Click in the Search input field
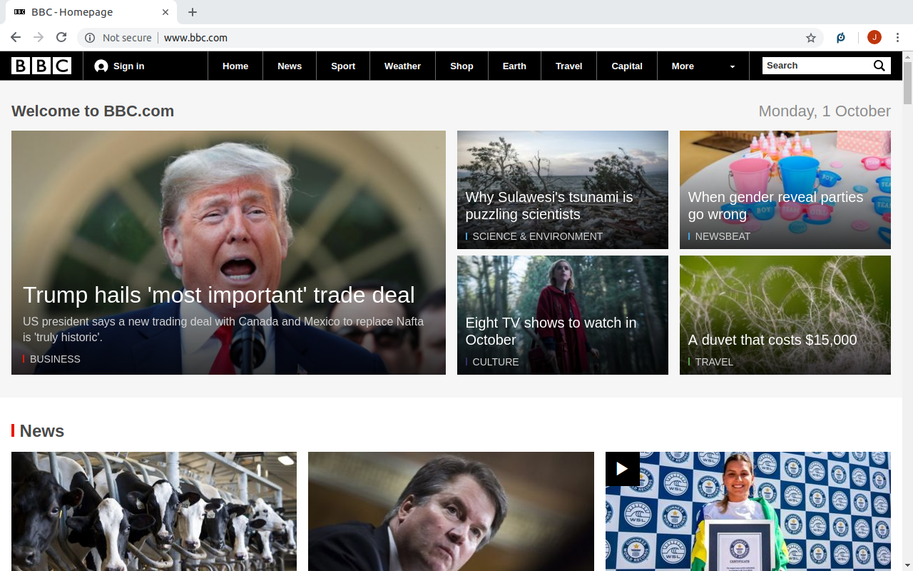The height and width of the screenshot is (571, 913). tap(817, 66)
